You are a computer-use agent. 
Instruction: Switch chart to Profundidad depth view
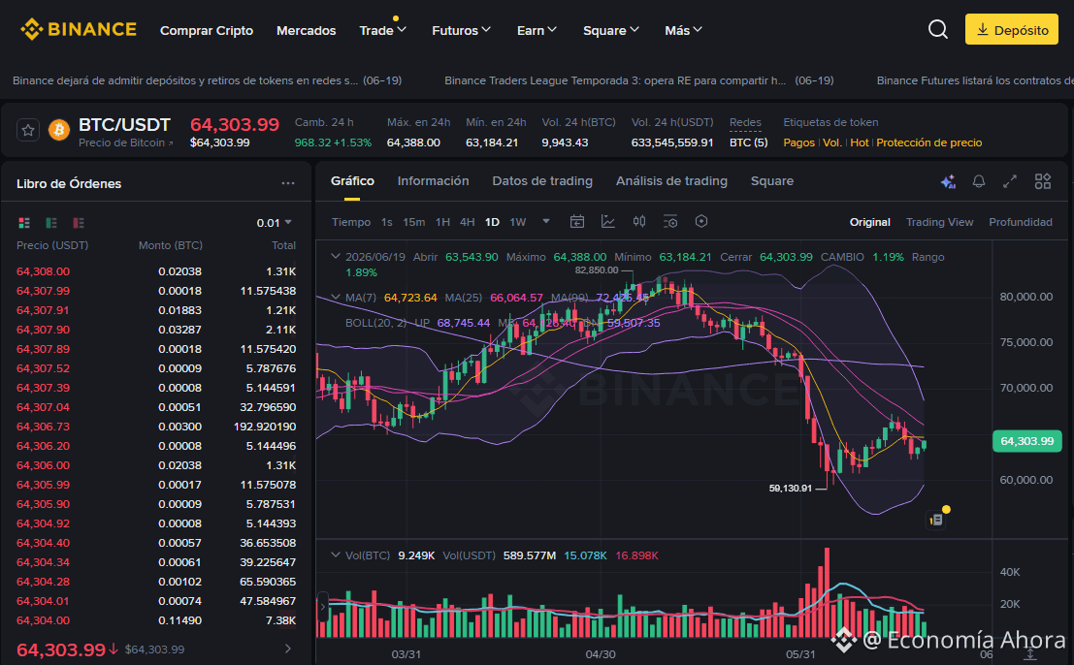pos(1020,222)
